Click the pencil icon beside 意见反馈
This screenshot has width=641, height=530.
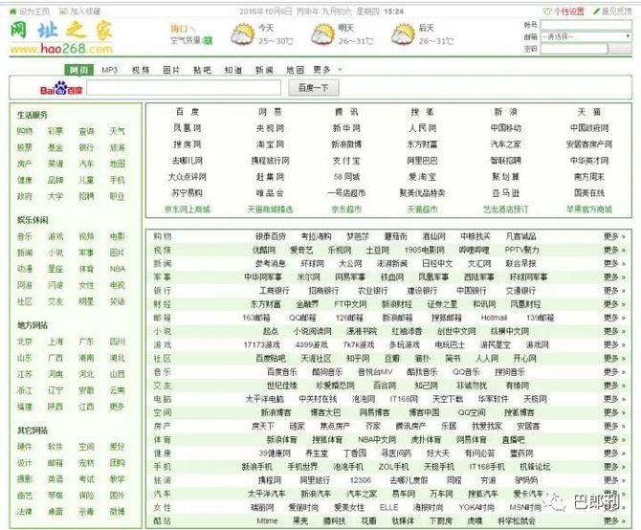[596, 11]
